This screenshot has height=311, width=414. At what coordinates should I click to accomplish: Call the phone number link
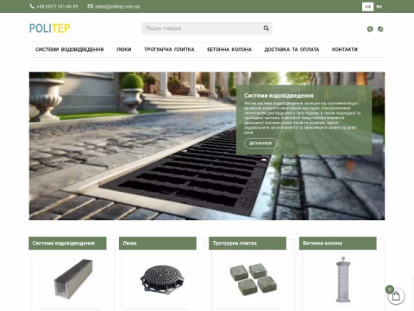[x=57, y=6]
